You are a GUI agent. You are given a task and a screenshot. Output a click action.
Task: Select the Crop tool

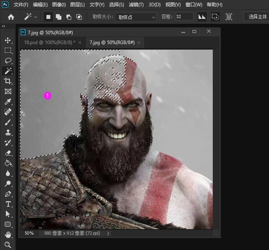tap(8, 81)
